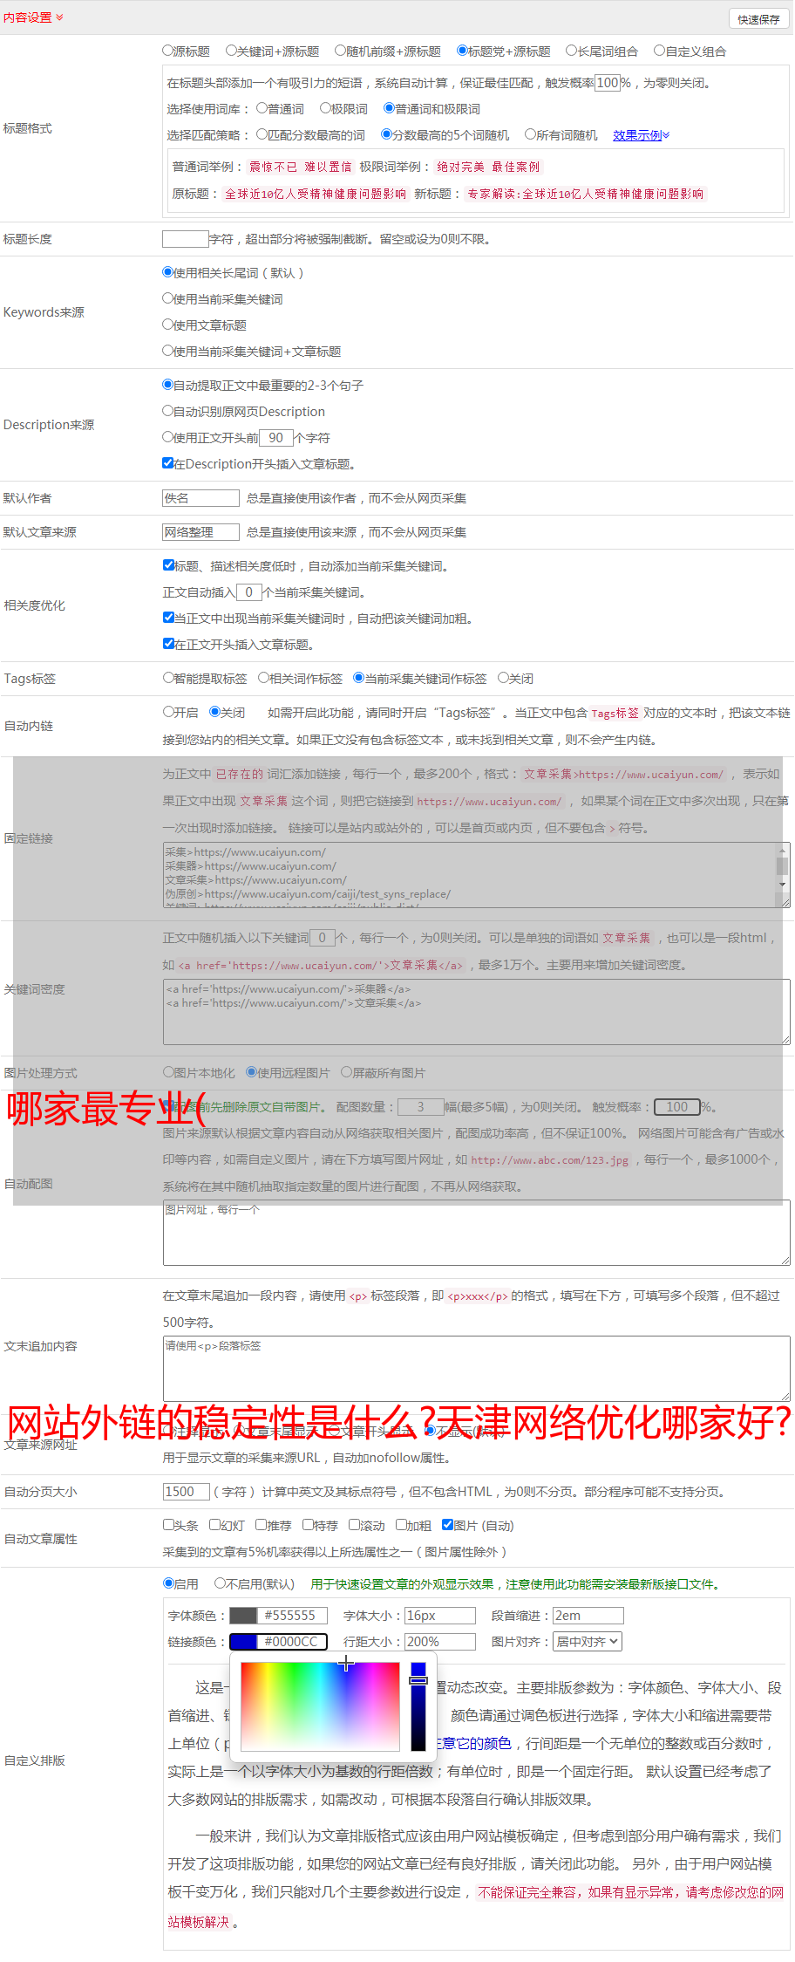Check the 头条 article attribute
The image size is (795, 1962).
tap(168, 1525)
